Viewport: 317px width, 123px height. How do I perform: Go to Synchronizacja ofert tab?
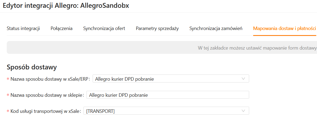click(x=104, y=28)
